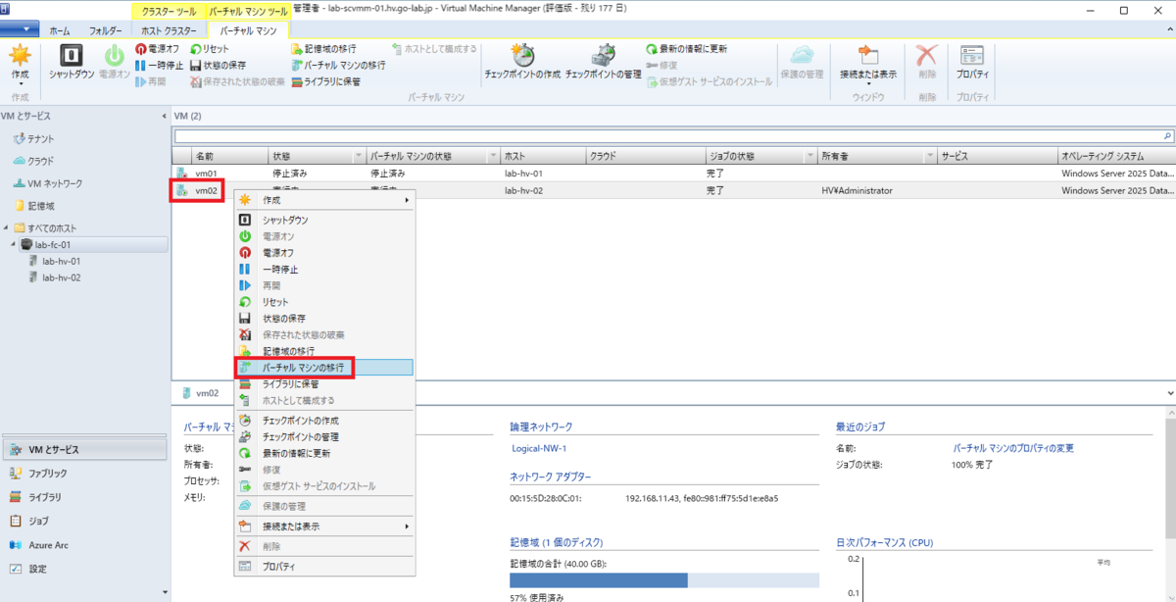Expand 作成 submenu in context menu
The height and width of the screenshot is (602, 1176).
click(323, 200)
